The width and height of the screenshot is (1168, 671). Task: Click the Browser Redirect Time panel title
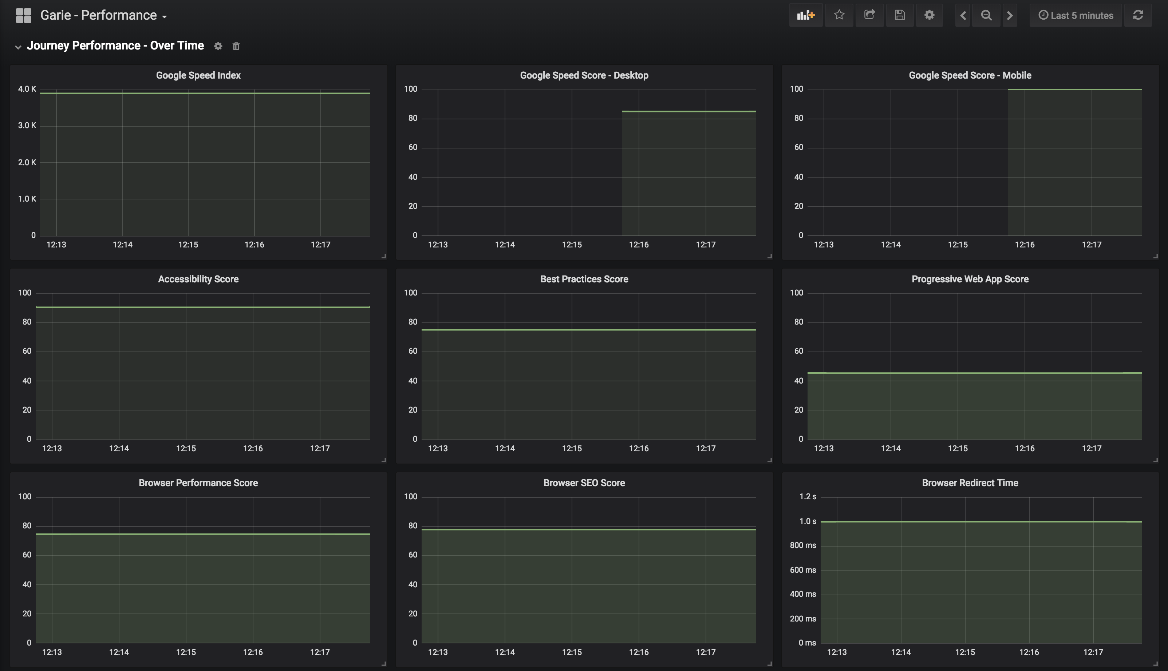click(970, 483)
